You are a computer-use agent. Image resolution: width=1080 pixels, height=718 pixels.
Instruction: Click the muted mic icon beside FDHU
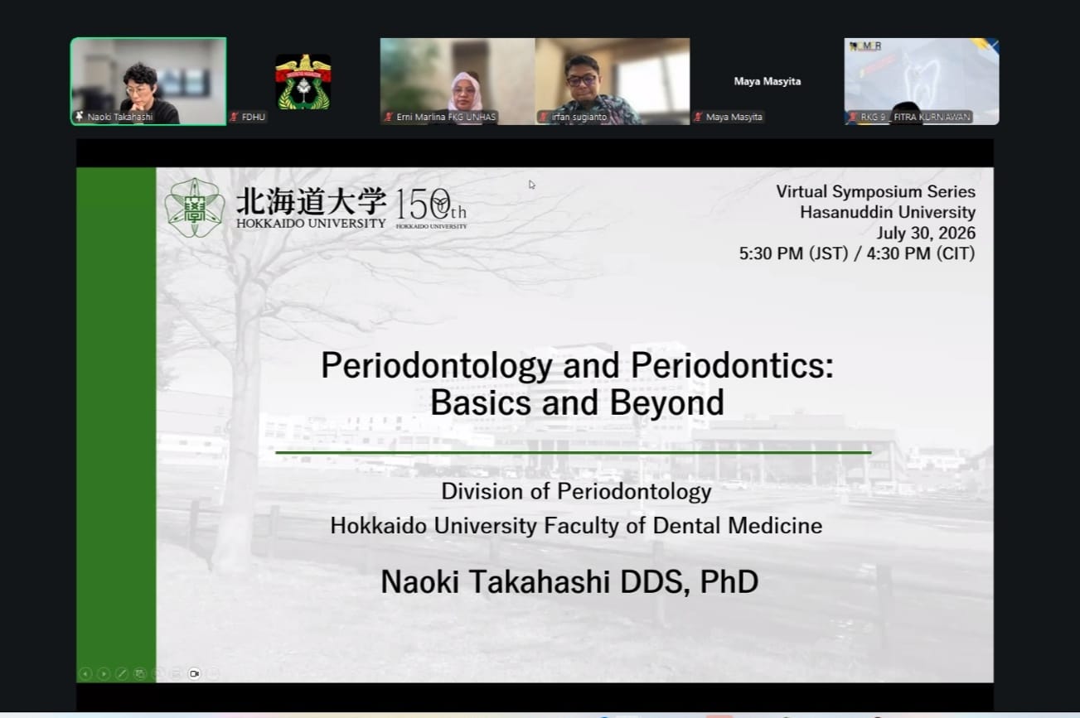point(235,118)
